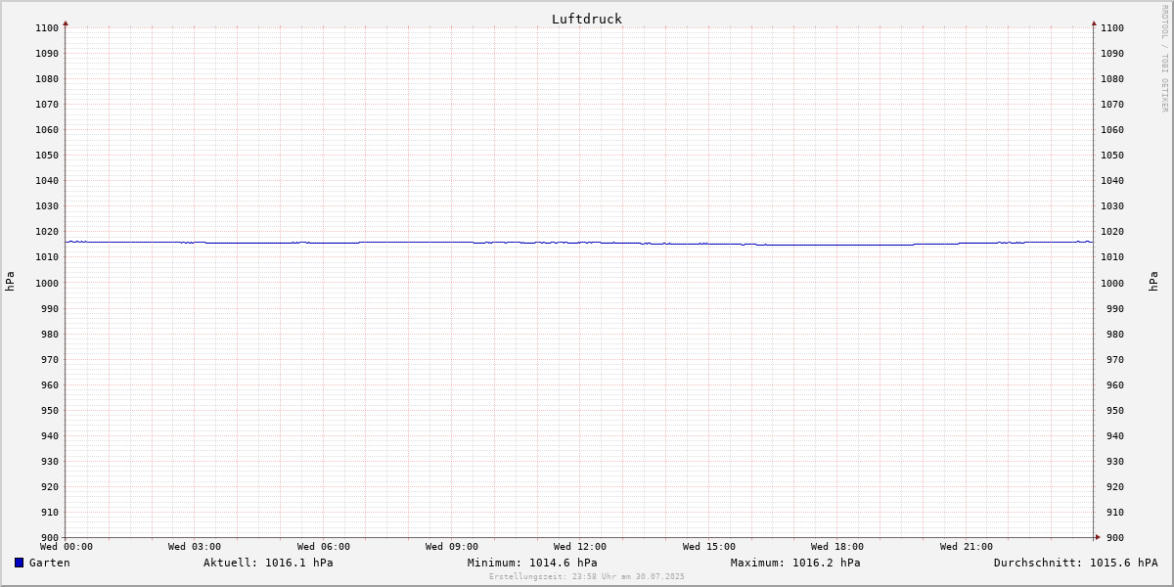This screenshot has width=1174, height=587.
Task: Click the 1050 label on the right axis
Action: click(1112, 156)
